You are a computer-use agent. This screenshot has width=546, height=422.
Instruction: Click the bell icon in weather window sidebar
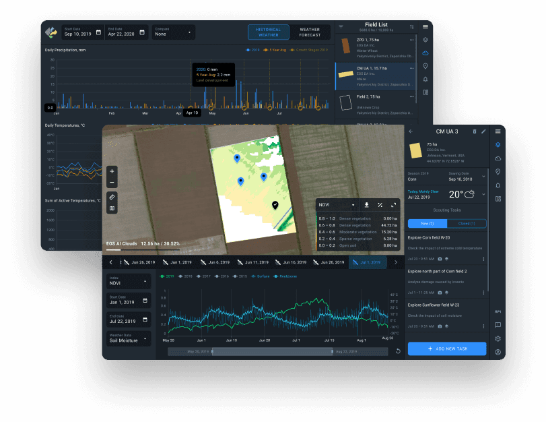click(425, 79)
